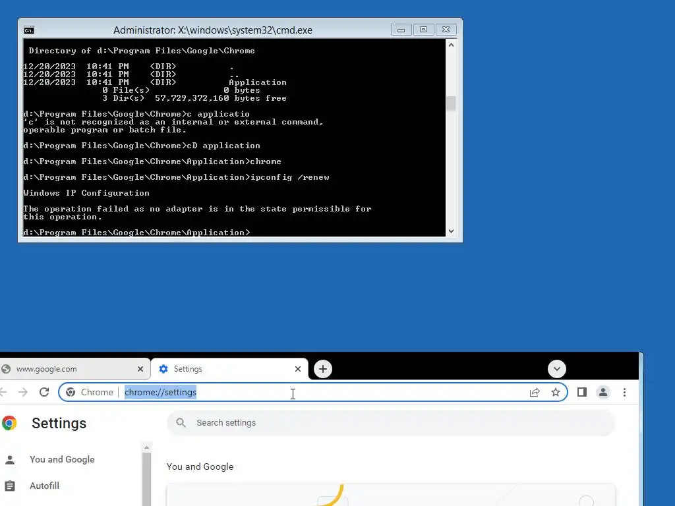675x506 pixels.
Task: Share this page from the address bar
Action: tap(534, 393)
